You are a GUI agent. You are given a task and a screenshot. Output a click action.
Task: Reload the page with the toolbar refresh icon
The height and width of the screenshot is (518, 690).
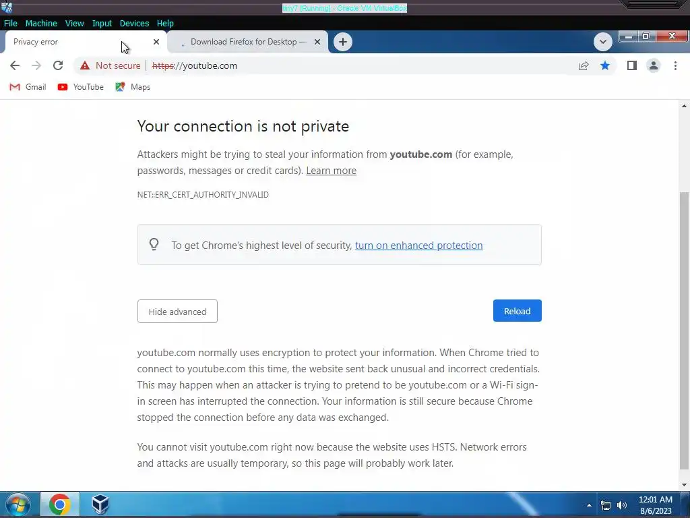point(58,65)
